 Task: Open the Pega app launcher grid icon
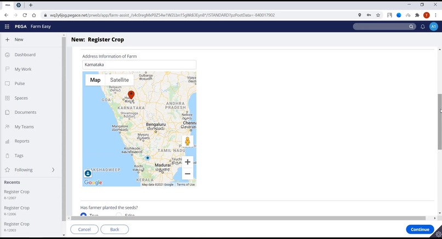[x=7, y=26]
